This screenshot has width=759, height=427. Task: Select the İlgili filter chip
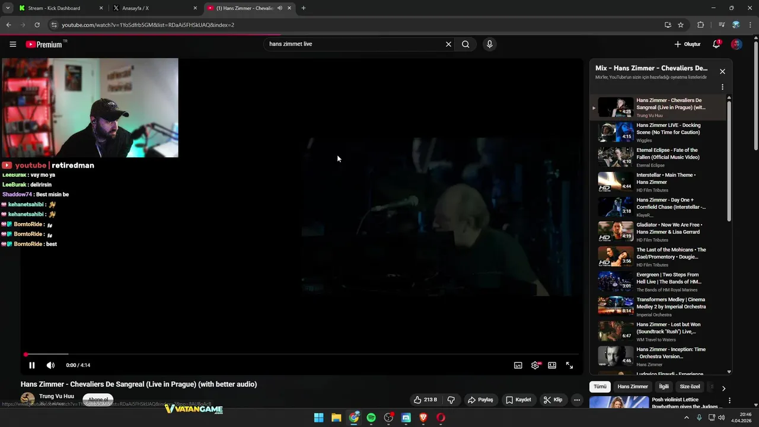[664, 387]
